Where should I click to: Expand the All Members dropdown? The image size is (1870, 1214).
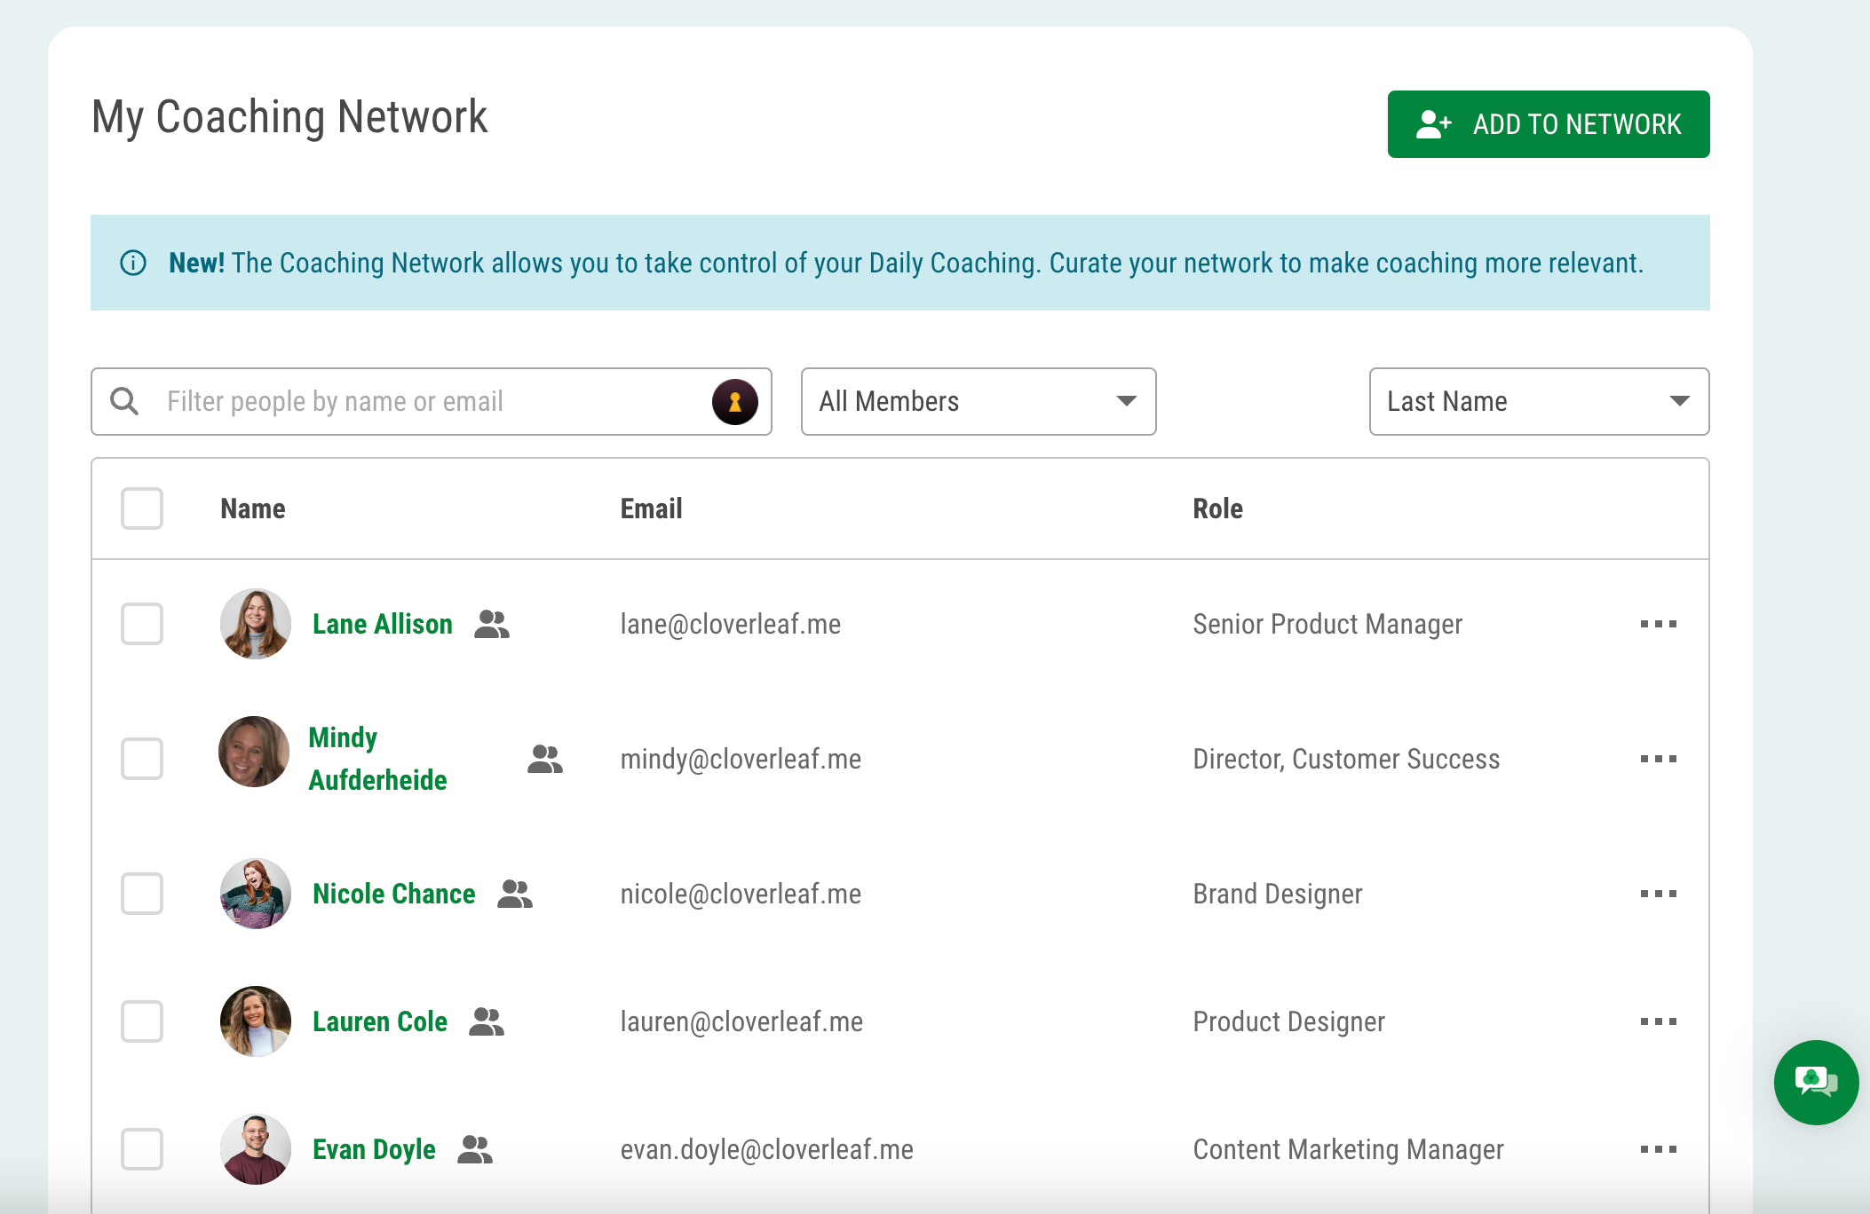click(978, 402)
